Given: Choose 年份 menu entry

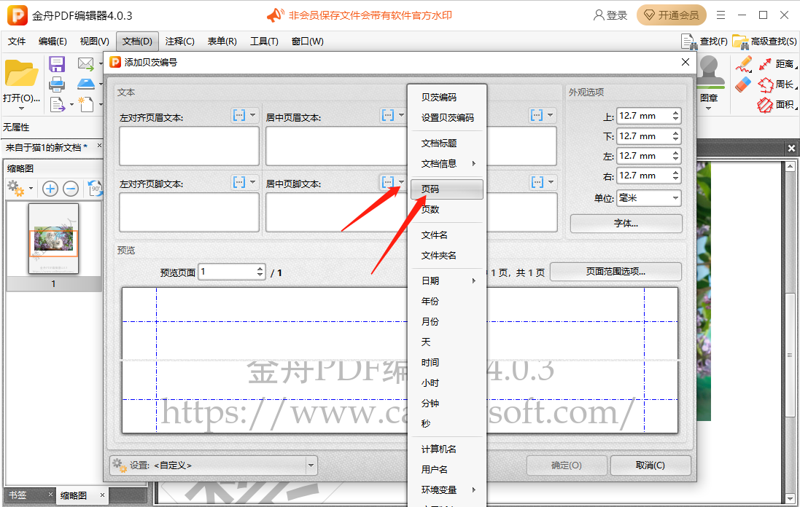Looking at the screenshot, I should pyautogui.click(x=448, y=301).
